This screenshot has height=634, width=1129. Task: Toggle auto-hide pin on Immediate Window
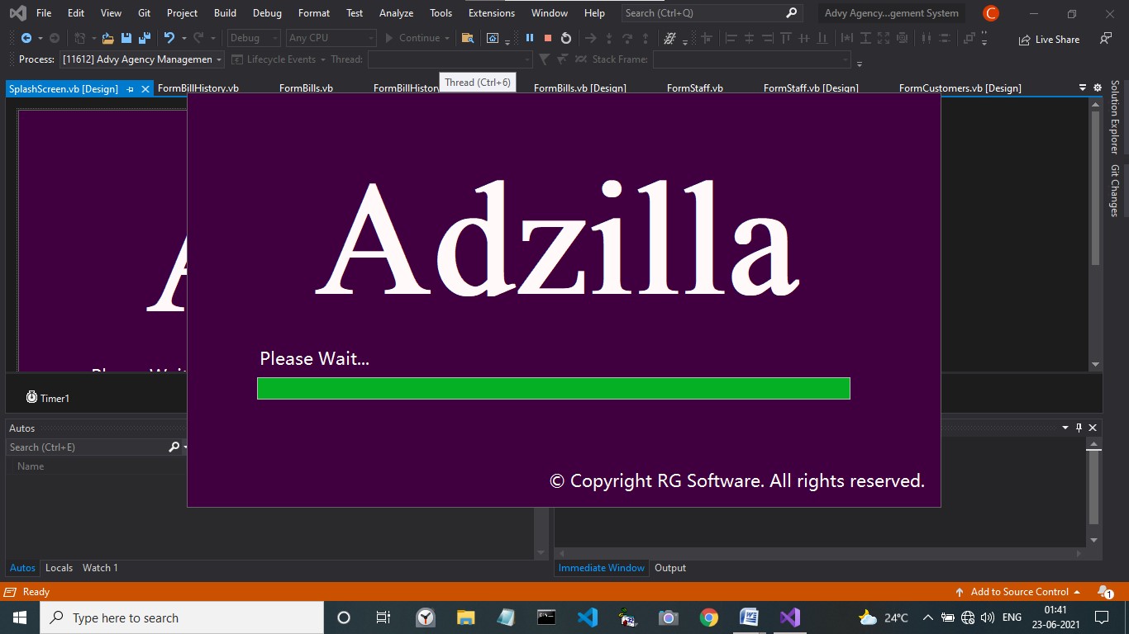[x=1079, y=428]
